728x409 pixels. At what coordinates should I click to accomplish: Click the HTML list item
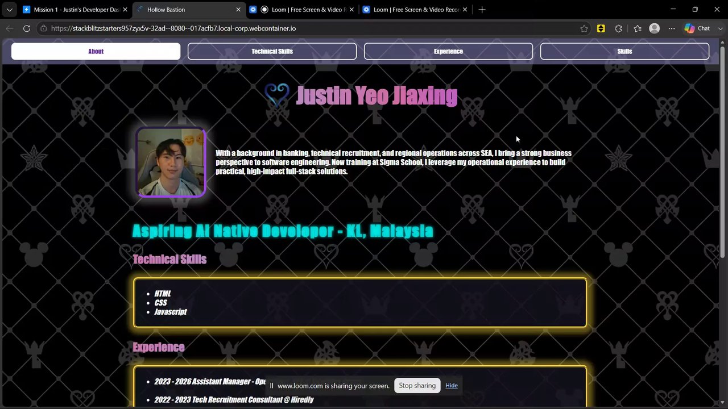(163, 294)
